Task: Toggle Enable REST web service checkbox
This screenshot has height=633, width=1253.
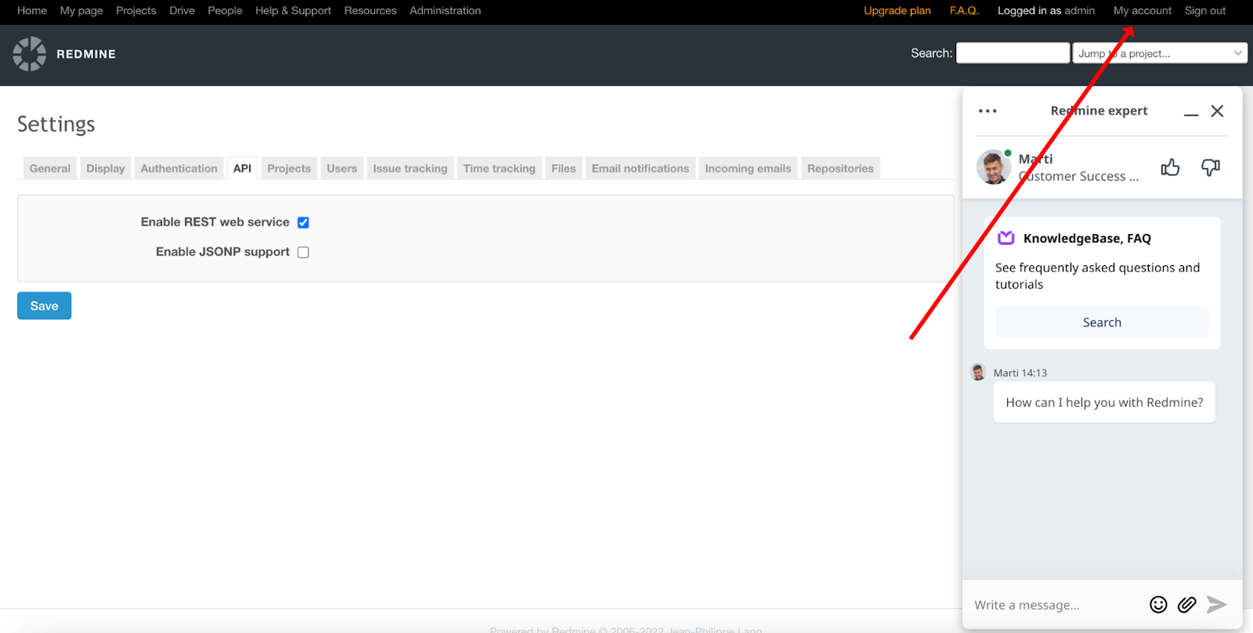Action: pos(303,222)
